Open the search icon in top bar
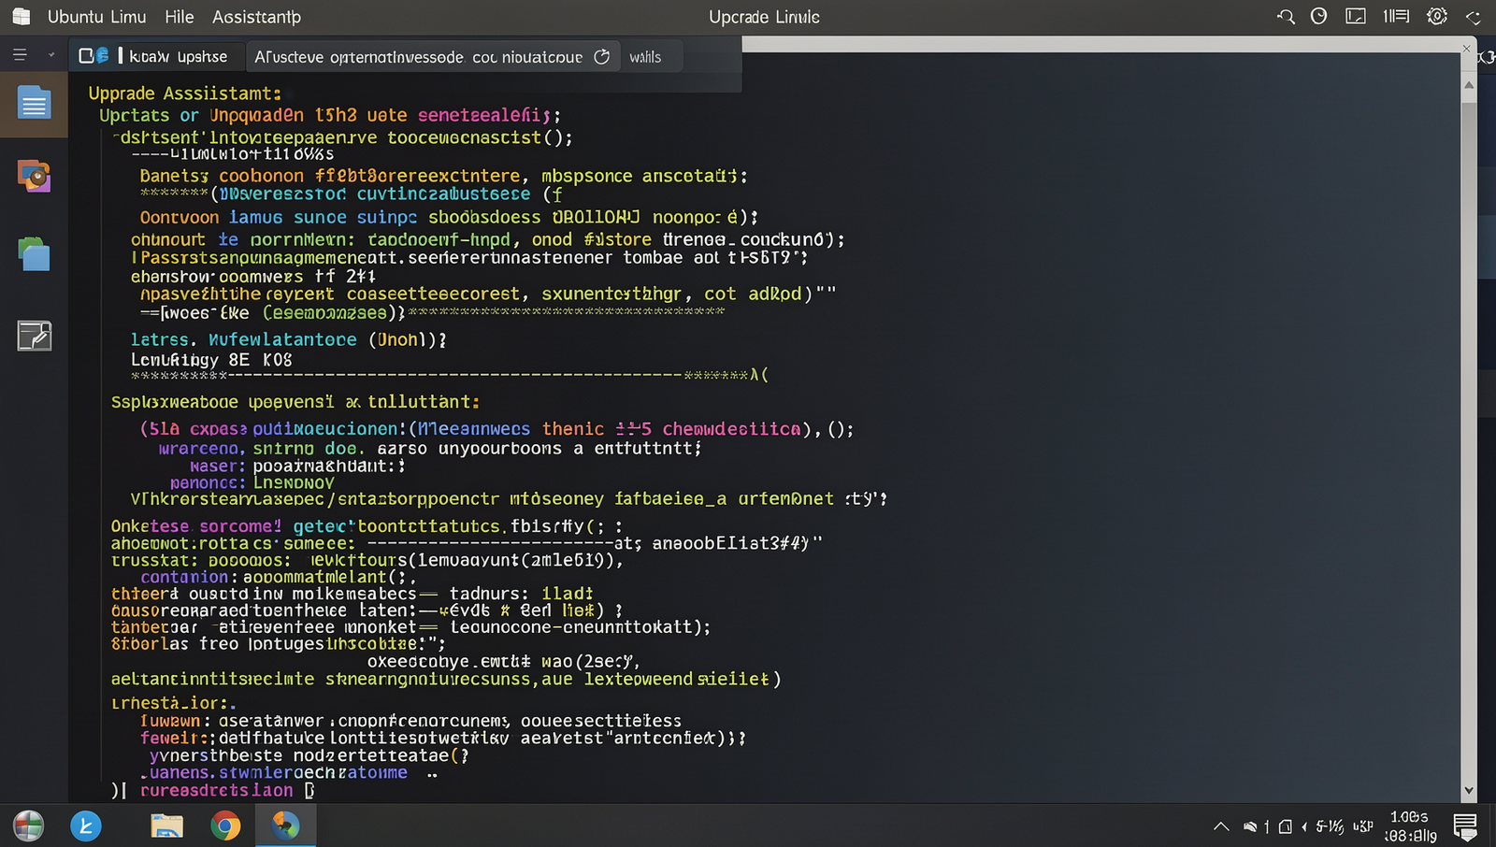Viewport: 1496px width, 847px height. [x=1287, y=17]
